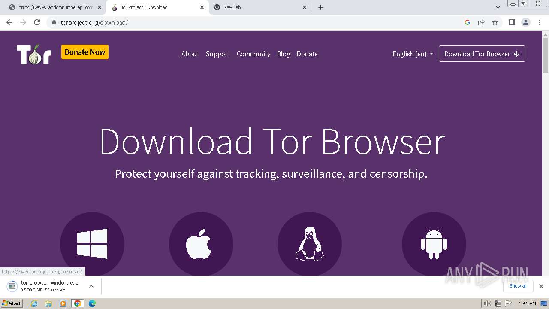The image size is (549, 309).
Task: Click the page vertical scrollbar thumb
Action: coord(545,56)
